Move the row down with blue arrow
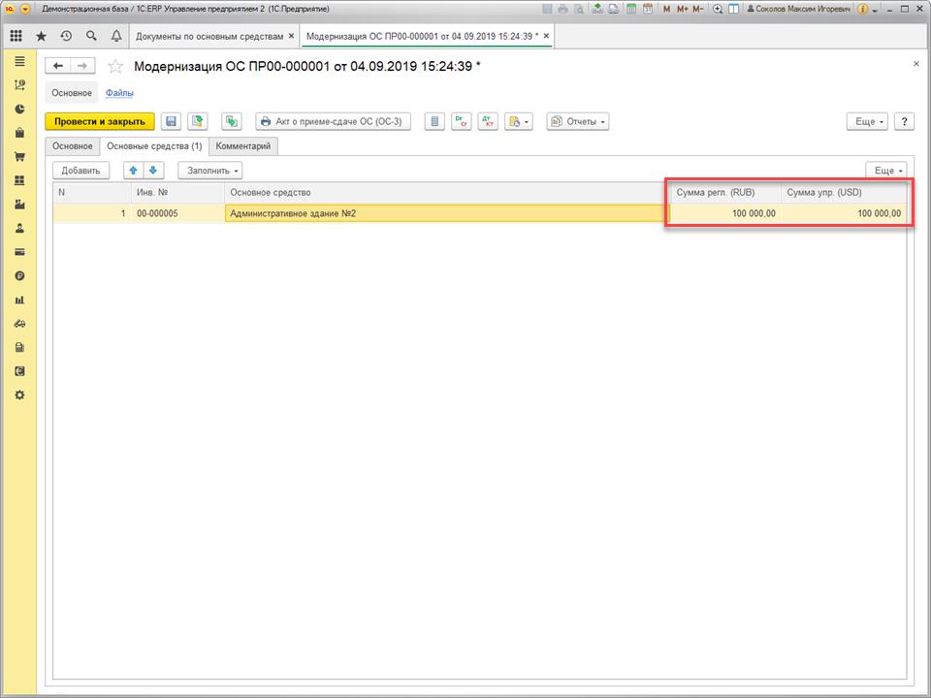 (x=153, y=171)
